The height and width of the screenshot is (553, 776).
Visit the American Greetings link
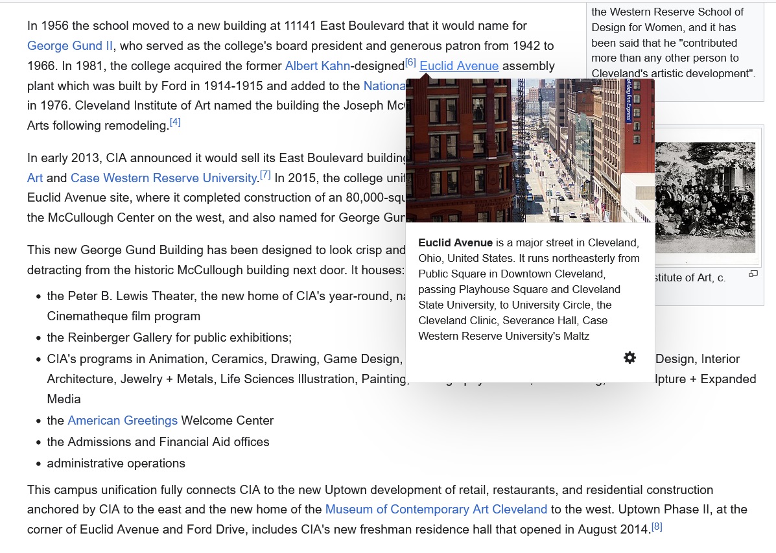(x=123, y=420)
